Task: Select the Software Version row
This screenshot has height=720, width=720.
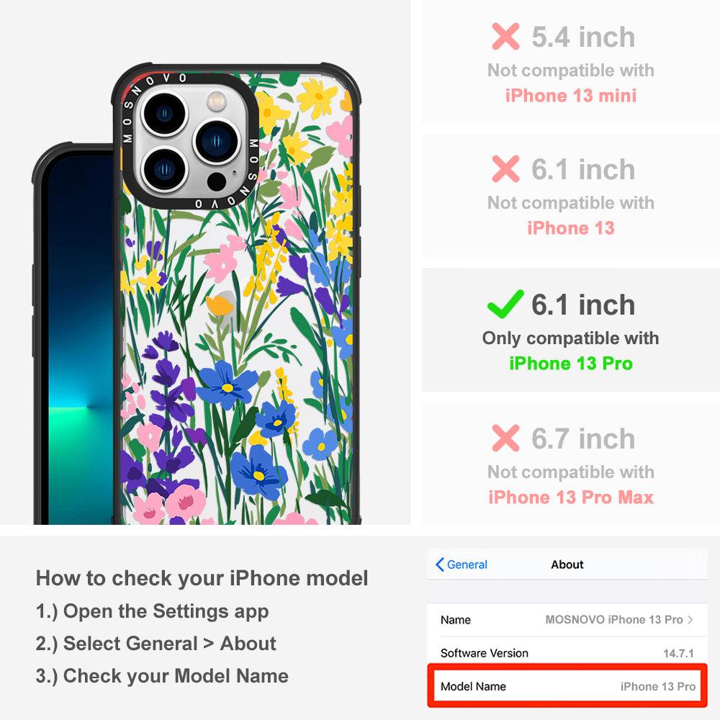Action: click(567, 652)
